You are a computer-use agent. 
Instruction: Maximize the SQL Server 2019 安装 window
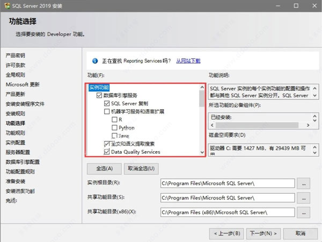296,6
